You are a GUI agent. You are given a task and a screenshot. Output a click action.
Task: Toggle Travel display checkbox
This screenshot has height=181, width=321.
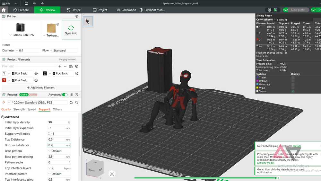tap(293, 77)
